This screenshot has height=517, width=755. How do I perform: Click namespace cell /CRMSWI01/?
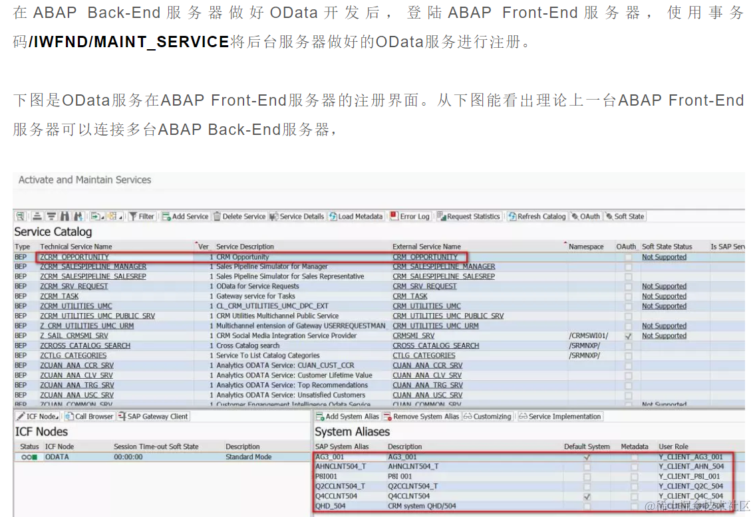589,336
